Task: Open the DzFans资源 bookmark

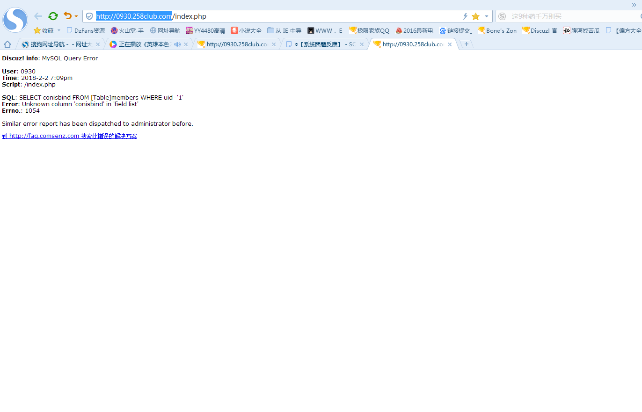Action: click(86, 30)
